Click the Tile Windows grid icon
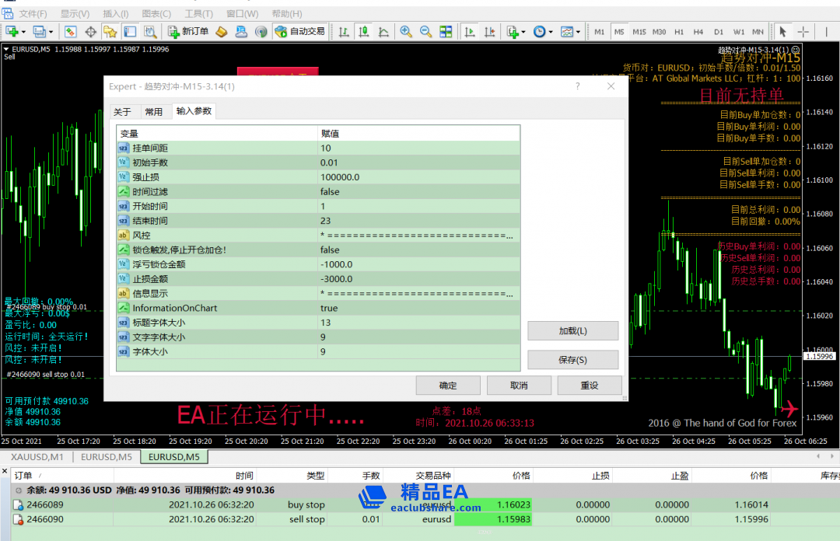Image resolution: width=840 pixels, height=541 pixels. point(446,32)
